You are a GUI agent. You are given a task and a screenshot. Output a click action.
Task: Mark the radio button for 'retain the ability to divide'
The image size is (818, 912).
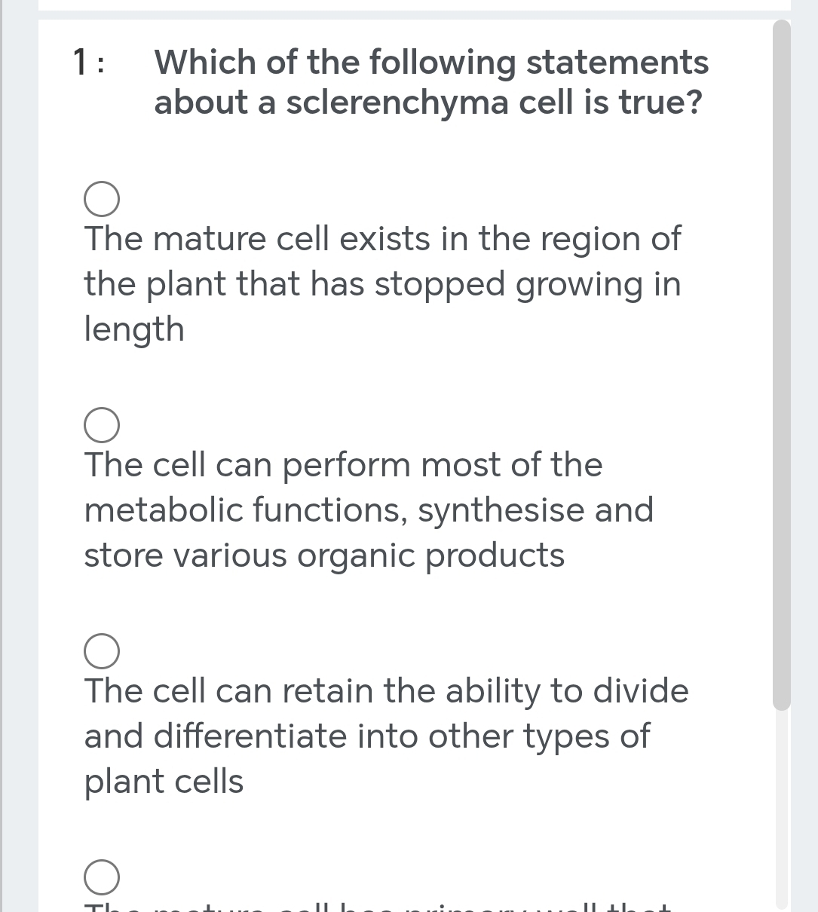click(x=101, y=651)
